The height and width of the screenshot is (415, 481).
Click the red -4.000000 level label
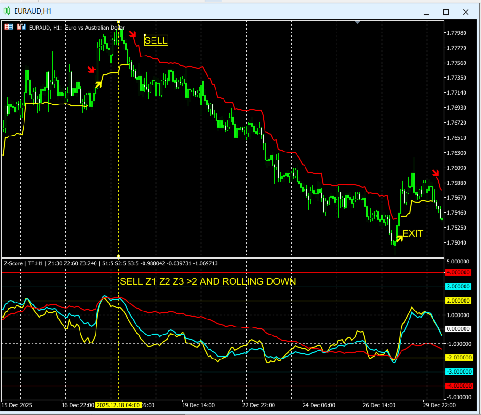[458, 386]
